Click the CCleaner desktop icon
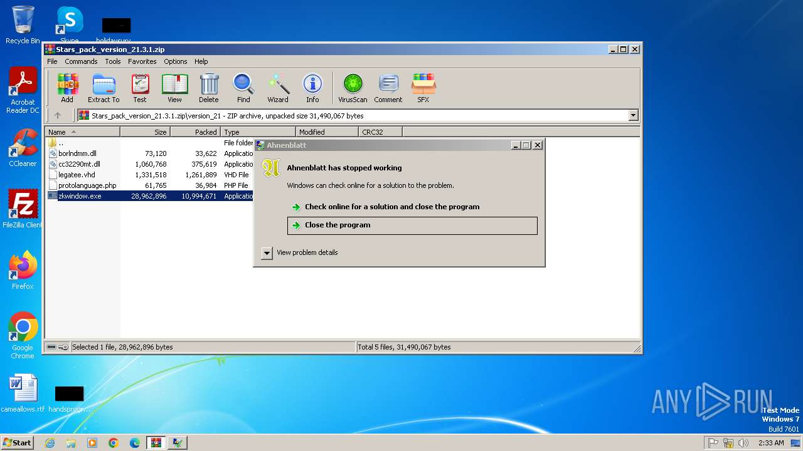 tap(23, 148)
